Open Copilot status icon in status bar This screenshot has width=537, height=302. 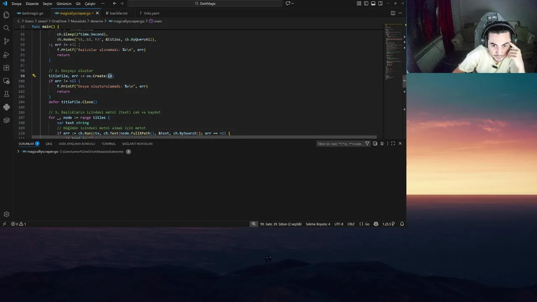tap(376, 224)
